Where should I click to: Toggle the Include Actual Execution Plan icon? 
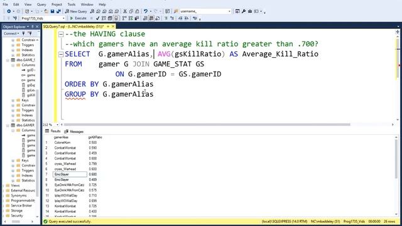[x=124, y=18]
